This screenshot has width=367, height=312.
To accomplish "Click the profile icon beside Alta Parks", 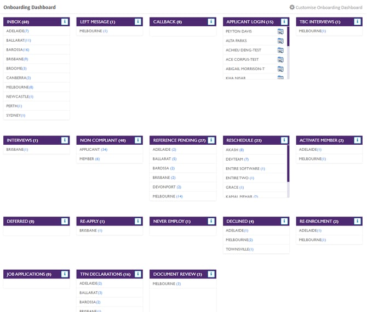I will [x=280, y=41].
